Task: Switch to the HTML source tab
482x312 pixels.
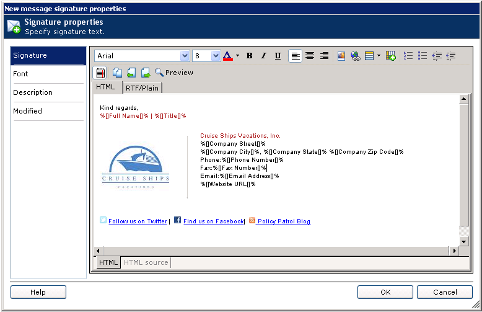Action: pyautogui.click(x=146, y=262)
